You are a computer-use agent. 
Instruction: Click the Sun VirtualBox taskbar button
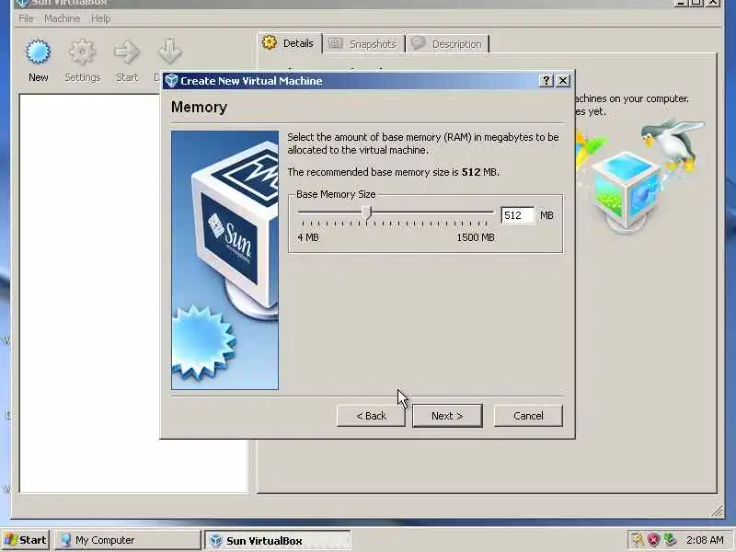[x=278, y=540]
